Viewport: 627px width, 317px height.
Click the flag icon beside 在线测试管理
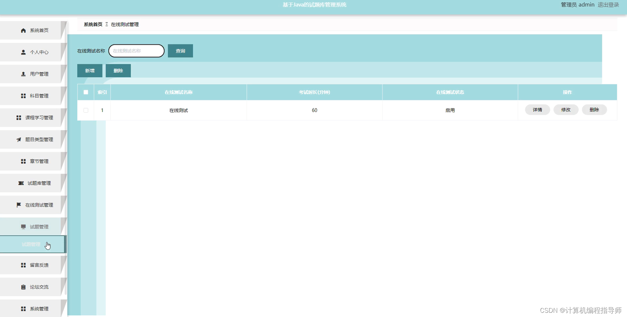pos(19,205)
